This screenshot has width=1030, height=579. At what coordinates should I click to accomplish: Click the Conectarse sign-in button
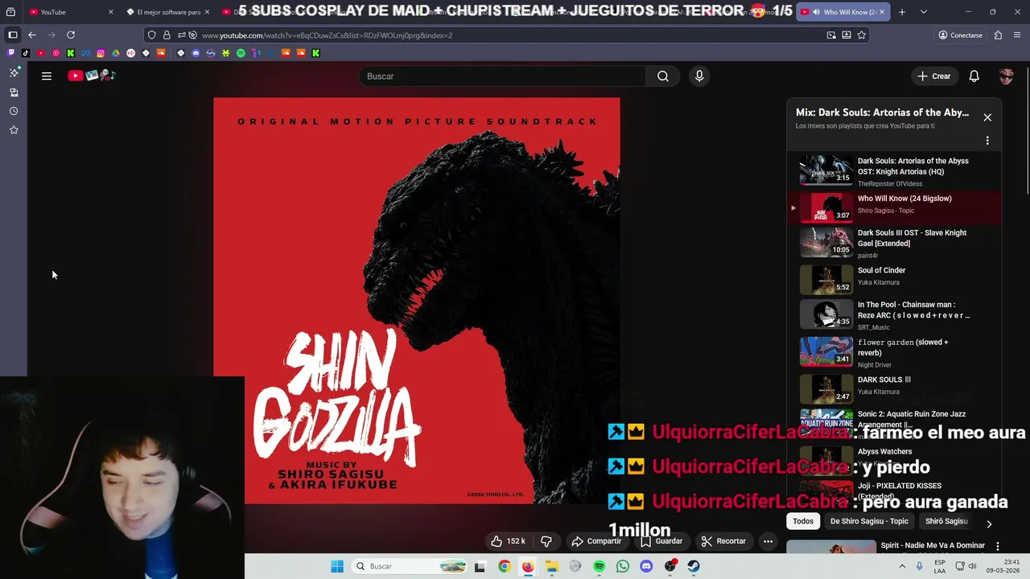pyautogui.click(x=960, y=35)
